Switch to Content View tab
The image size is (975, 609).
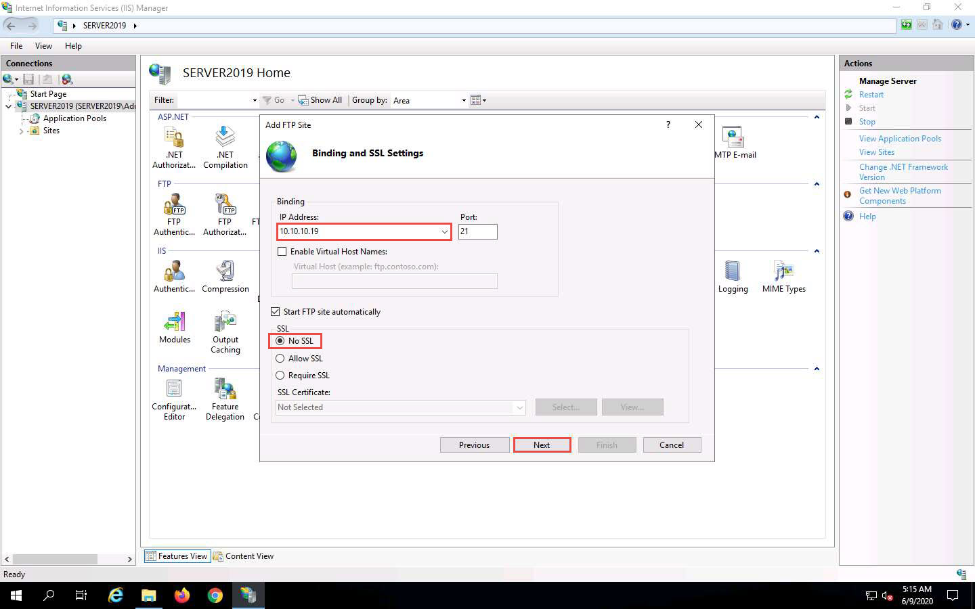pos(243,556)
